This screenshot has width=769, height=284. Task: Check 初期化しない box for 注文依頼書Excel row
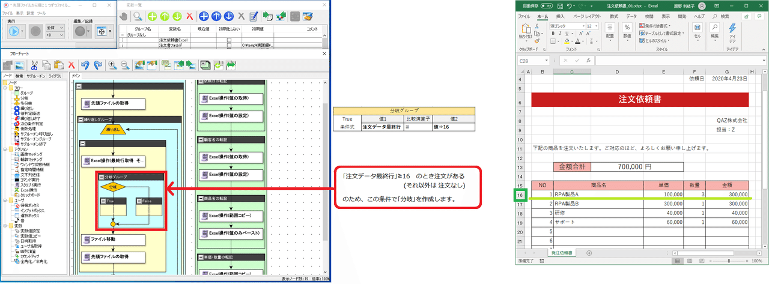point(229,40)
